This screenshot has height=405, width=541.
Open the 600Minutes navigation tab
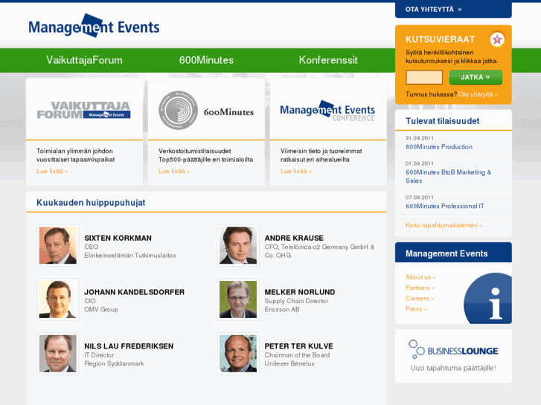coord(206,60)
